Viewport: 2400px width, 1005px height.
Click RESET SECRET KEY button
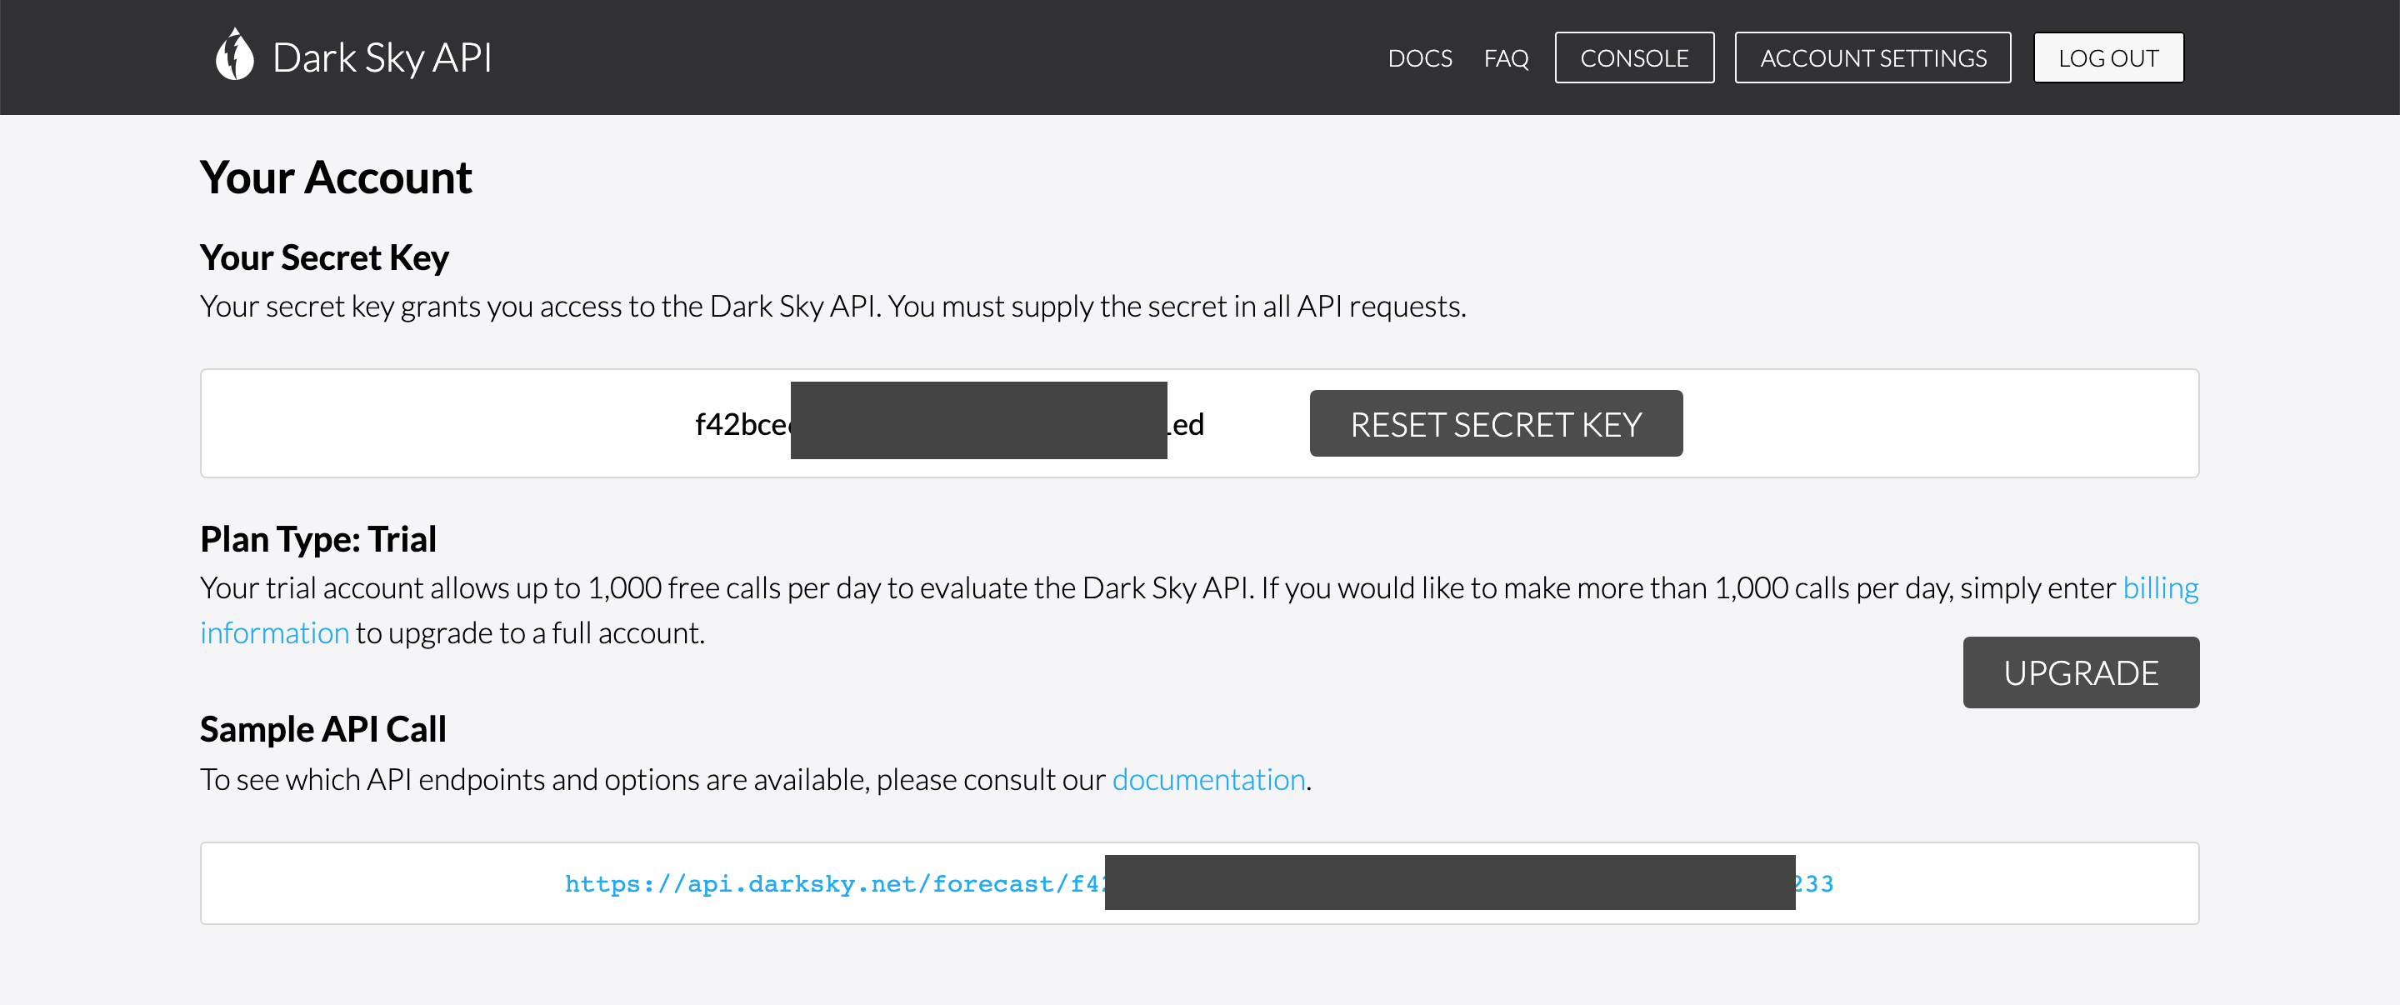[1495, 424]
